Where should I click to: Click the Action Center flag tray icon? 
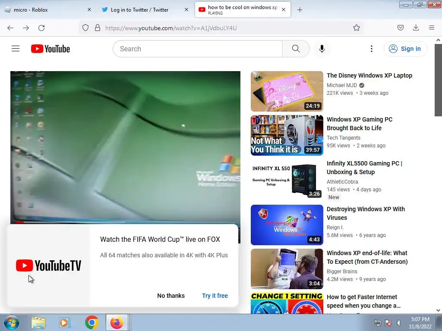388,323
